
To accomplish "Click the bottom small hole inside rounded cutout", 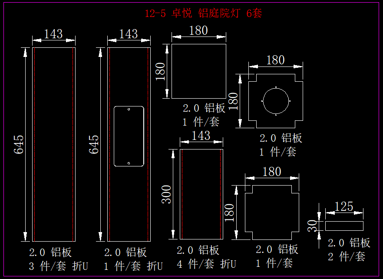I will click(x=129, y=163).
